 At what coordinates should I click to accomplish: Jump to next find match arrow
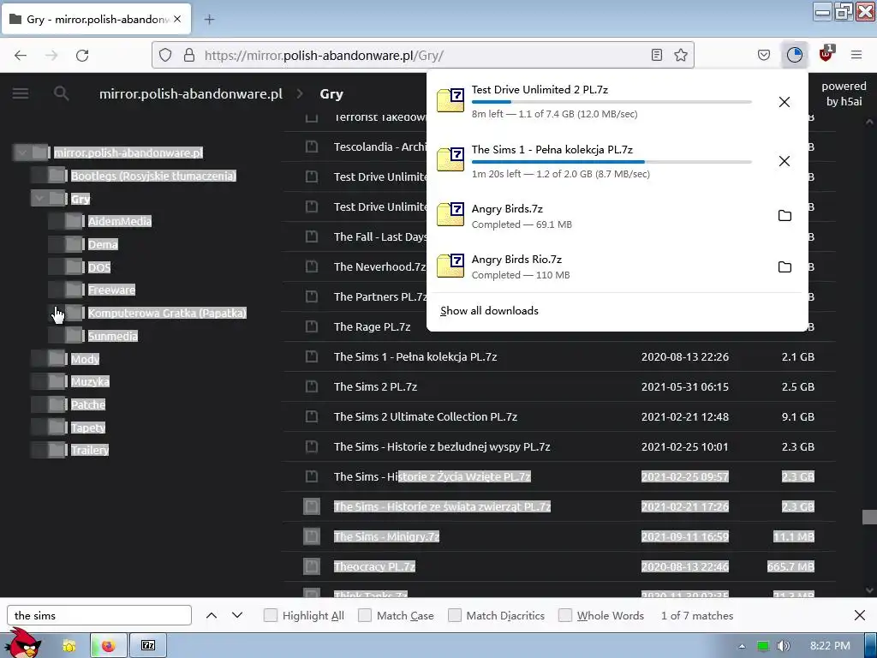pos(237,615)
